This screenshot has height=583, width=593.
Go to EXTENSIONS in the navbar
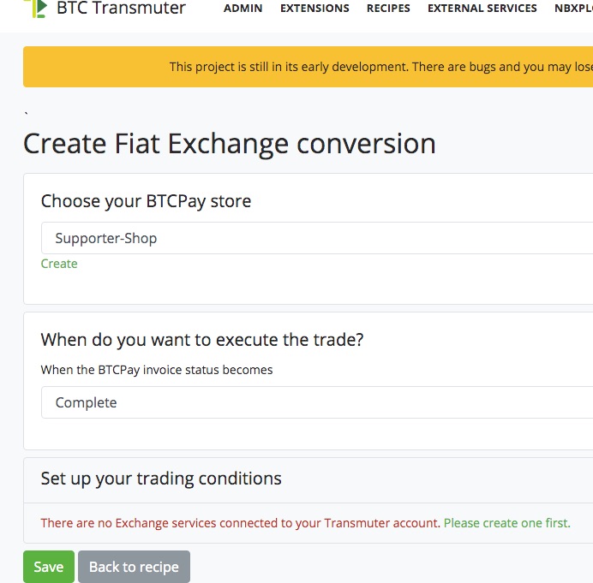pos(314,9)
